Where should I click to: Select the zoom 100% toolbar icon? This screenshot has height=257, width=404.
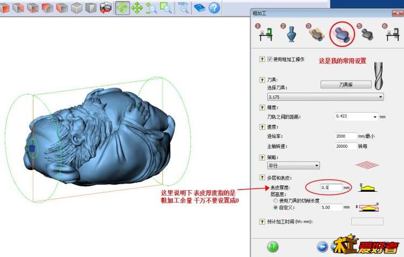coord(184,8)
